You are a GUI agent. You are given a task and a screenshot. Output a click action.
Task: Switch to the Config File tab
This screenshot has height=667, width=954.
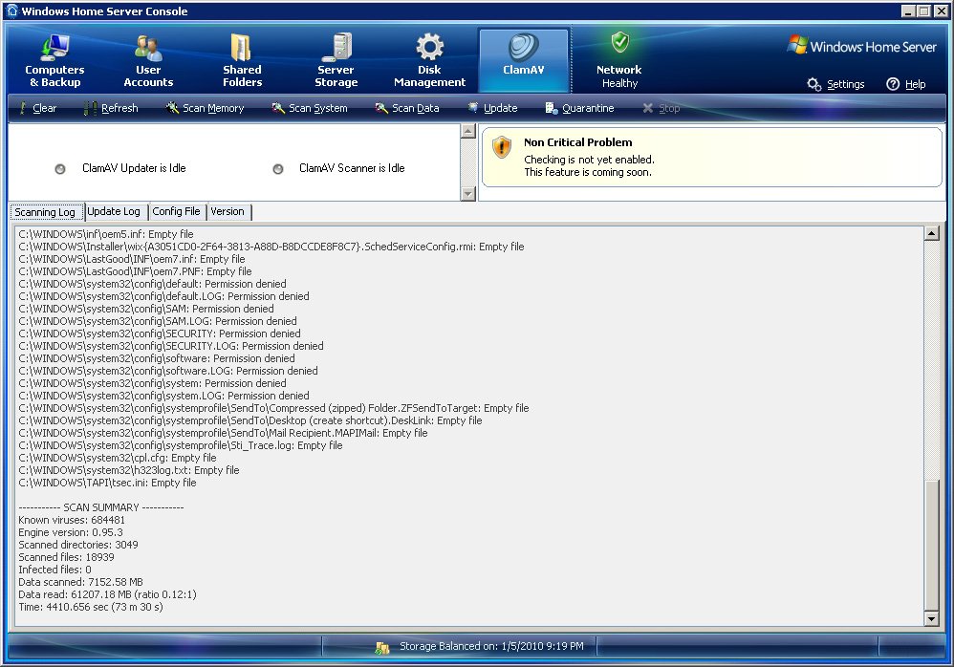click(x=177, y=211)
